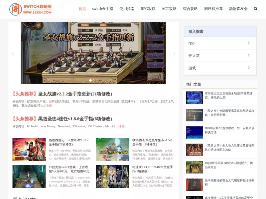Go to next carousel slide arrow
Image resolution: width=266 pixels, height=199 pixels.
tap(174, 54)
